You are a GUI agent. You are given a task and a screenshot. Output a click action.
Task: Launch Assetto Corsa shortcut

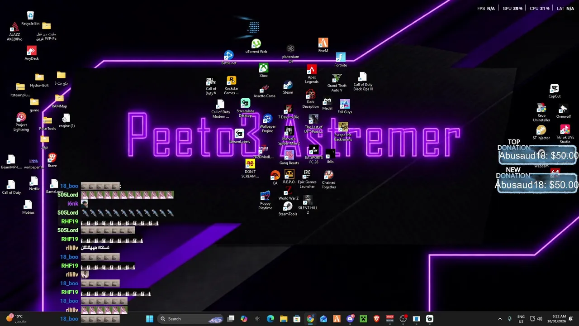[265, 91]
